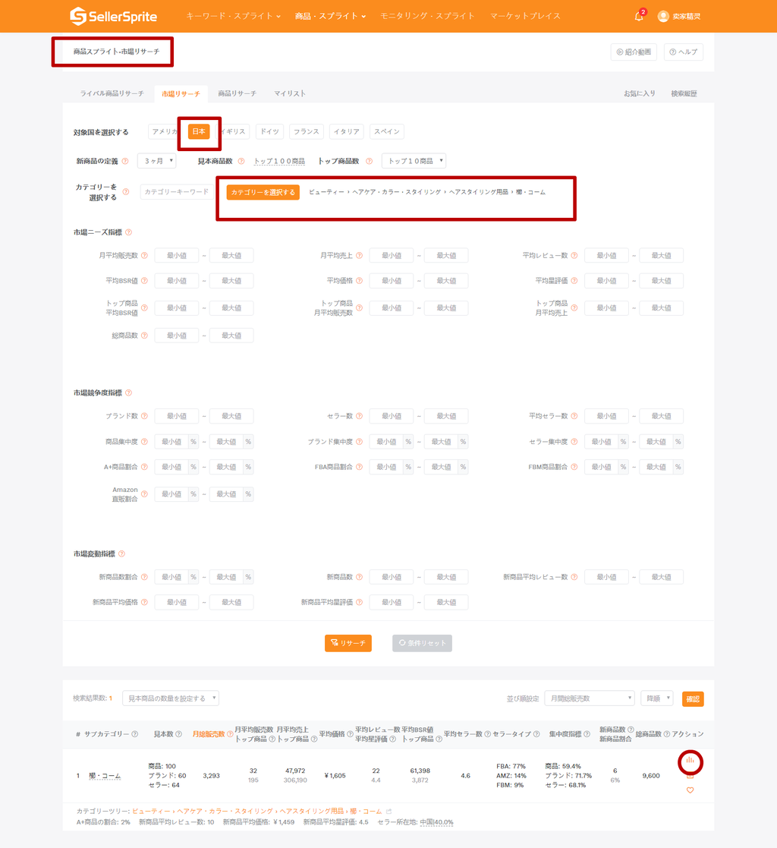Viewport: 777px width, 848px height.
Task: Click the SellerSprite logo
Action: coord(114,16)
